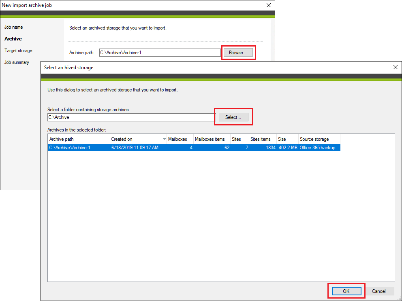Sort by the Sites column header

(239, 139)
